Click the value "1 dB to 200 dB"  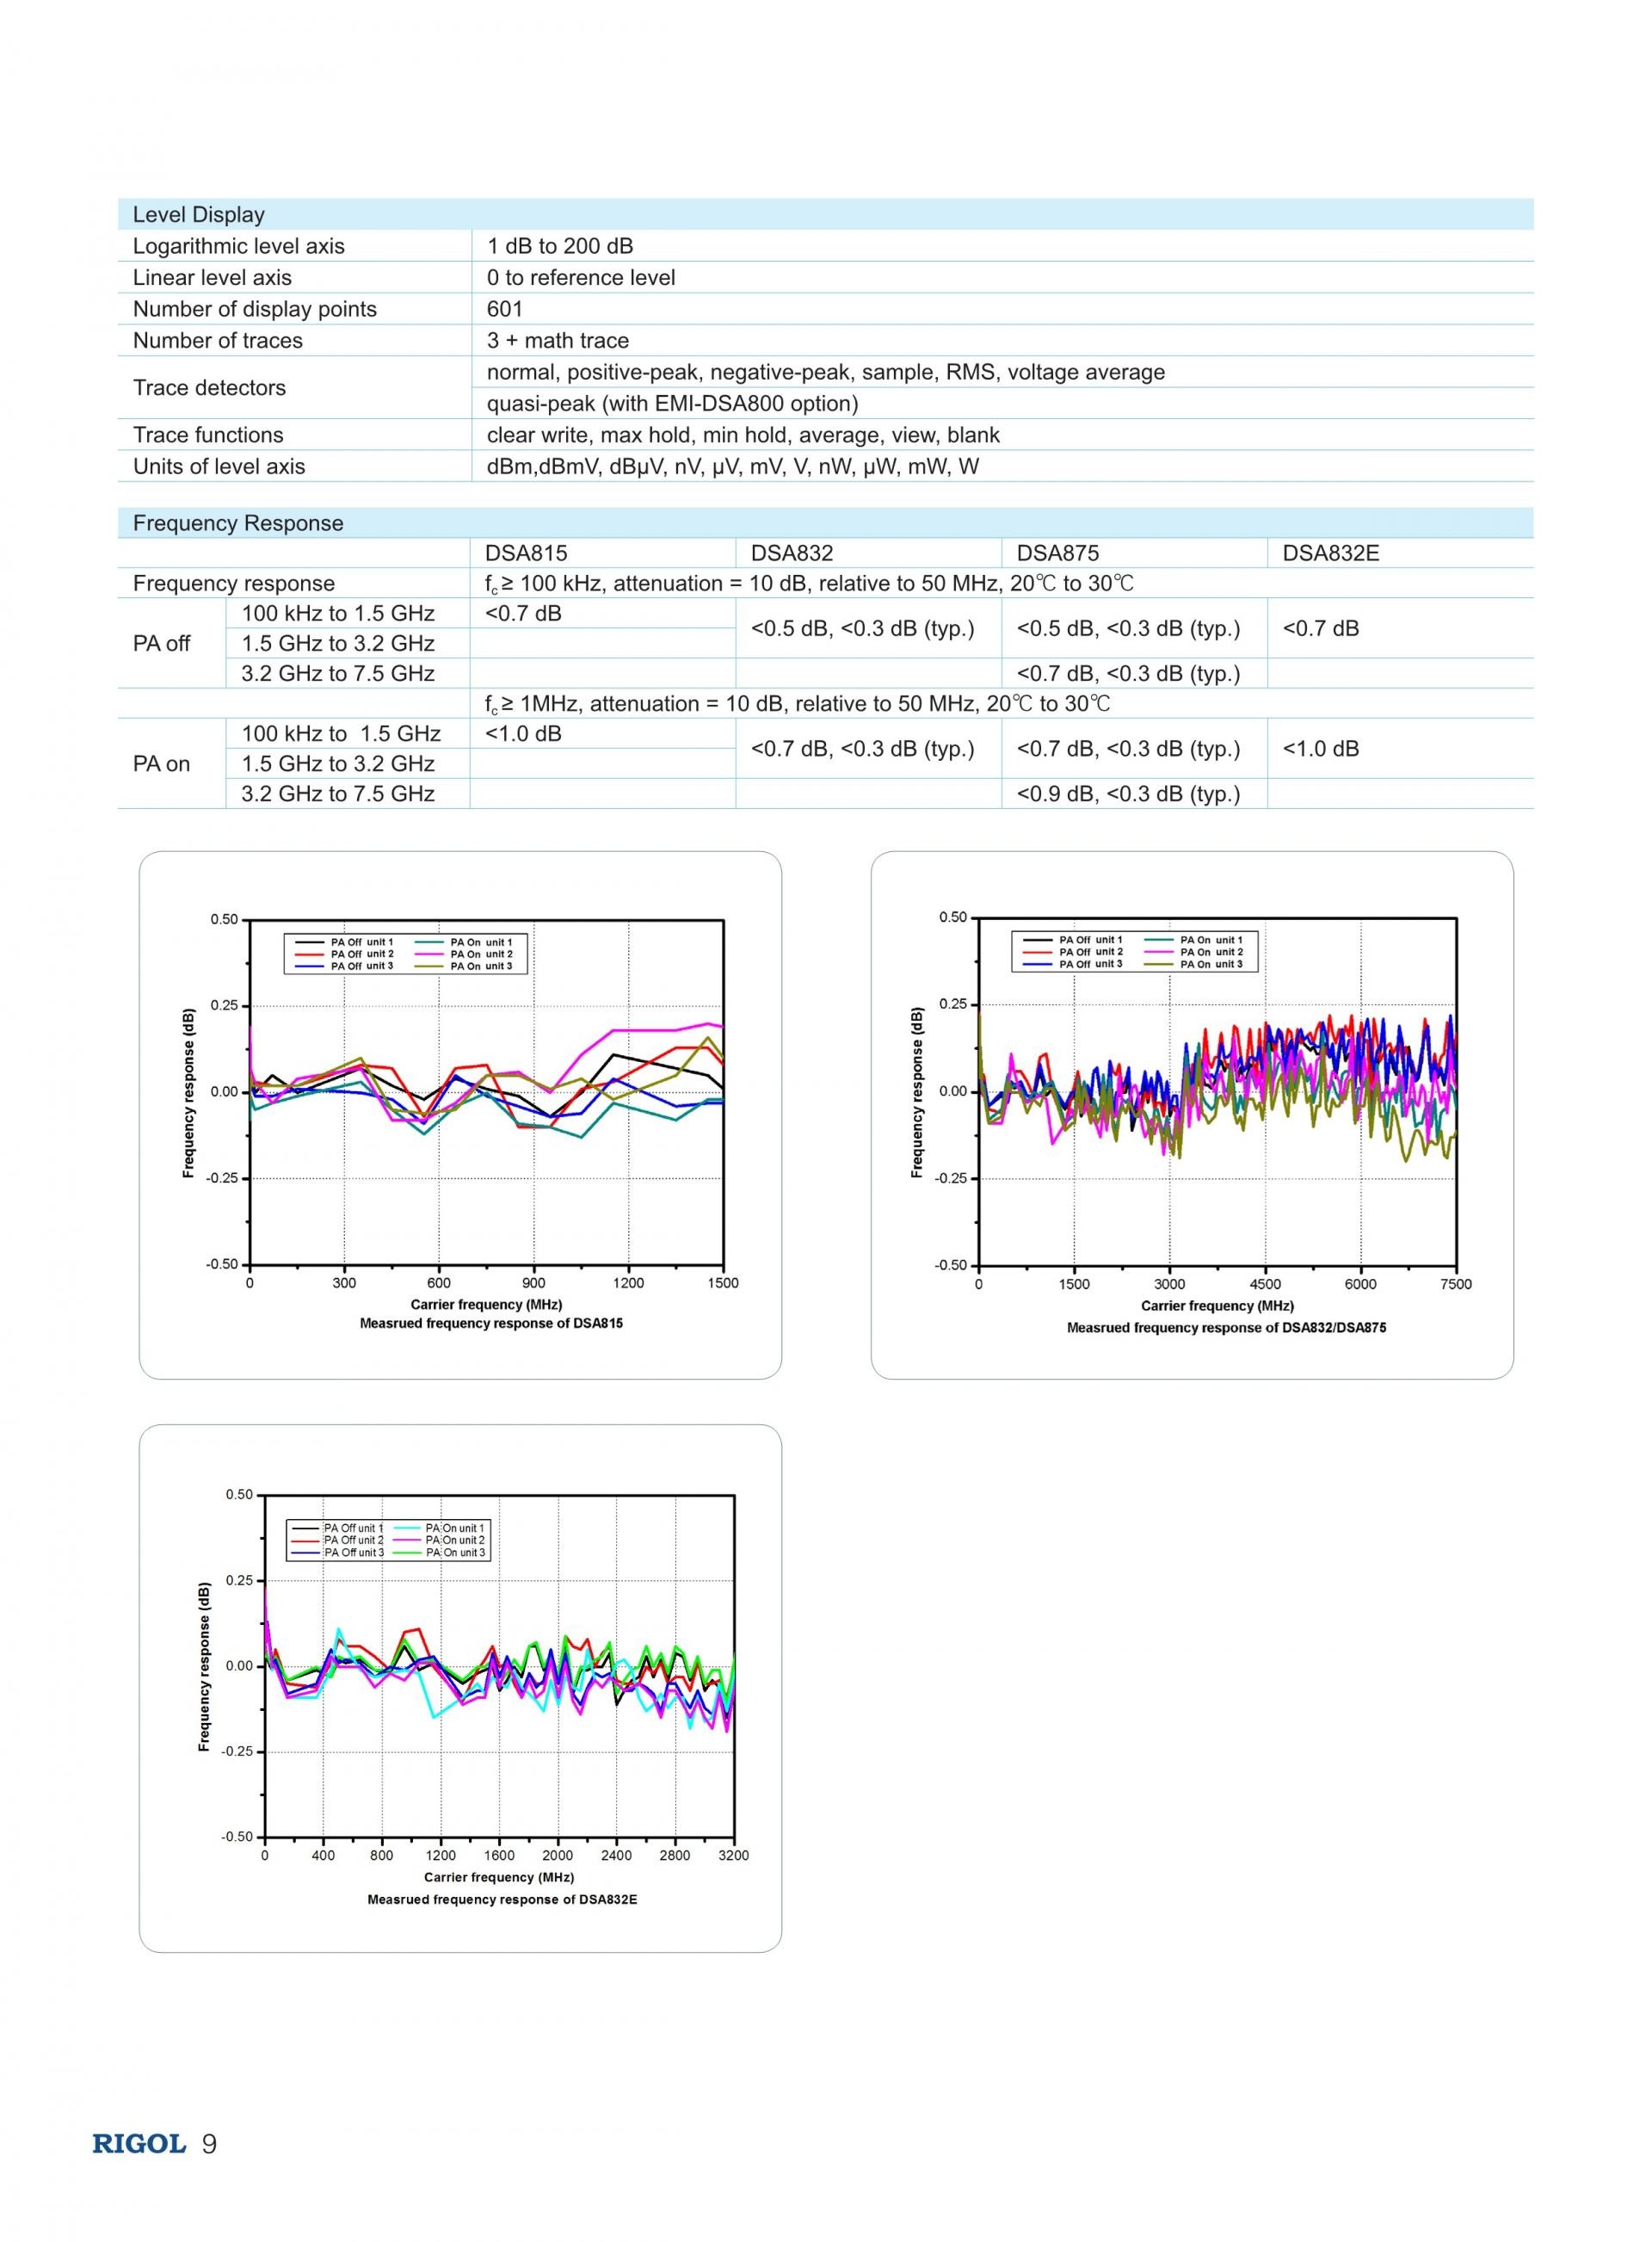[x=560, y=246]
